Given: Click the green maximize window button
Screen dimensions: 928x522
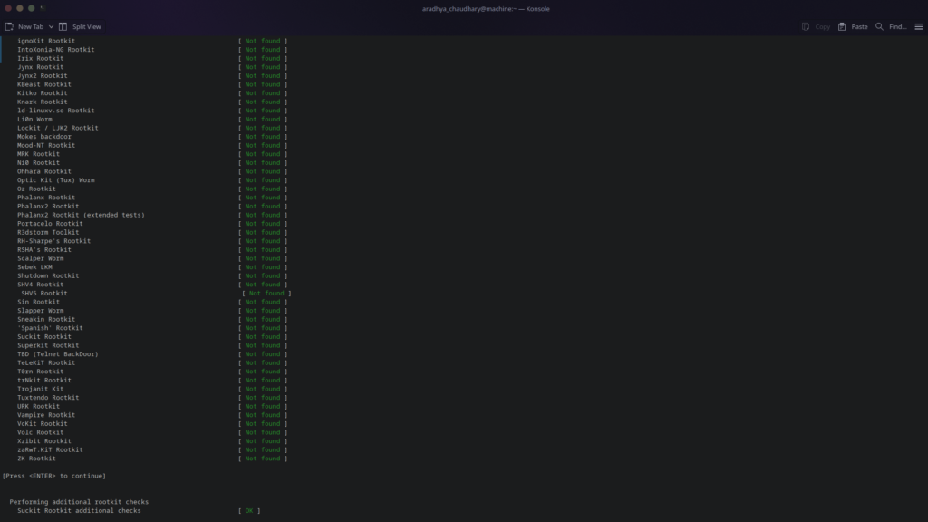Looking at the screenshot, I should (x=32, y=8).
